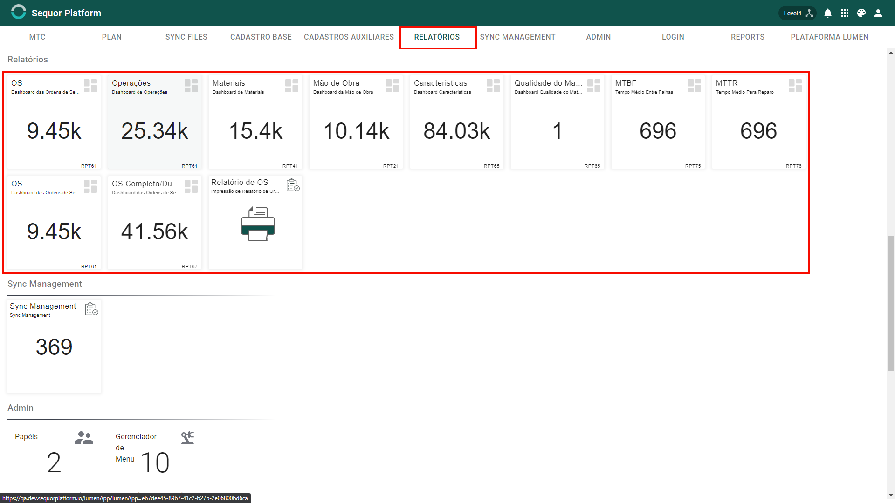Click 'Tempo Médio Para Reparo' subtitle

[x=745, y=92]
